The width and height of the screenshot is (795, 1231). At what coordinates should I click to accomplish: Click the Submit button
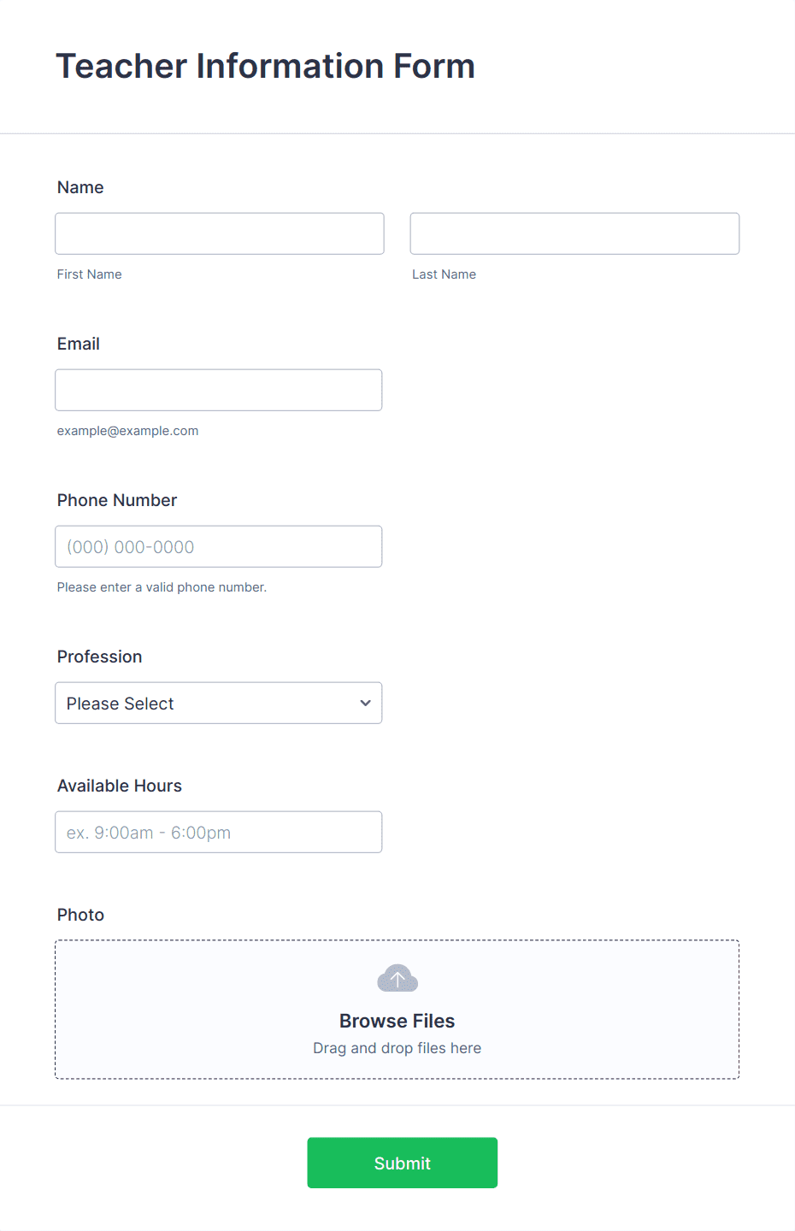click(403, 1163)
